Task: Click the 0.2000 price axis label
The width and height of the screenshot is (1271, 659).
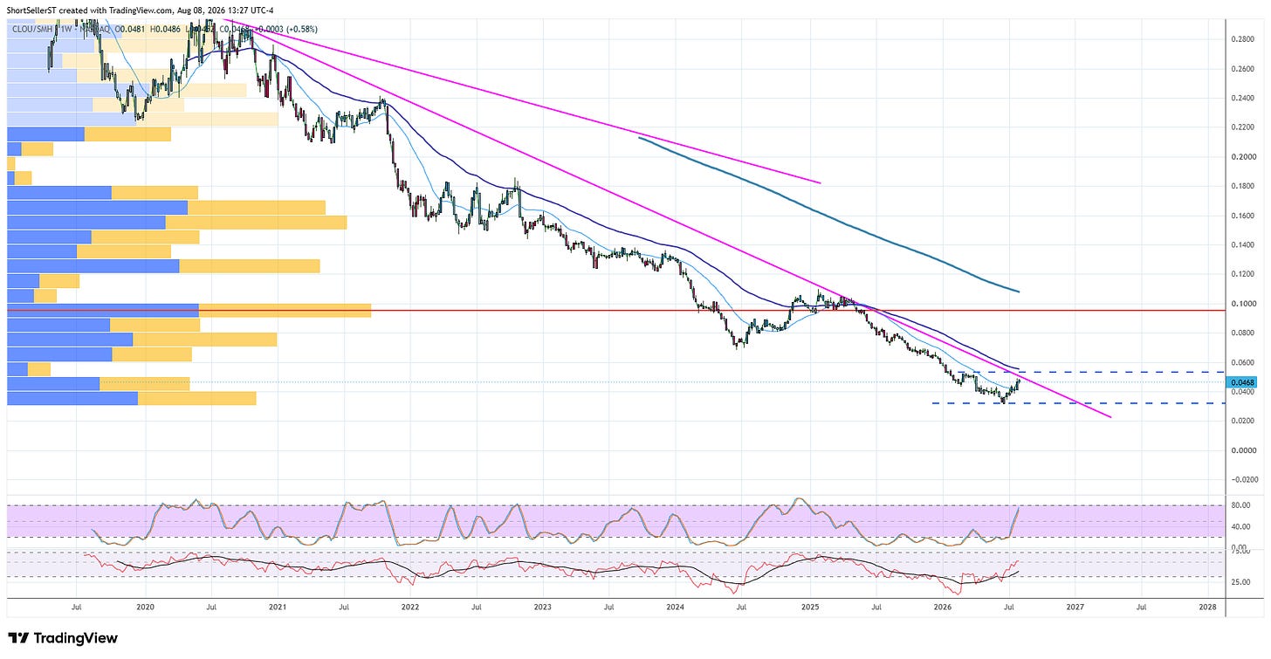Action: [x=1242, y=157]
